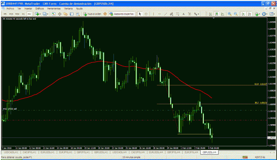277x160 pixels.
Task: Click the sell order label on chart
Action: tap(10, 109)
